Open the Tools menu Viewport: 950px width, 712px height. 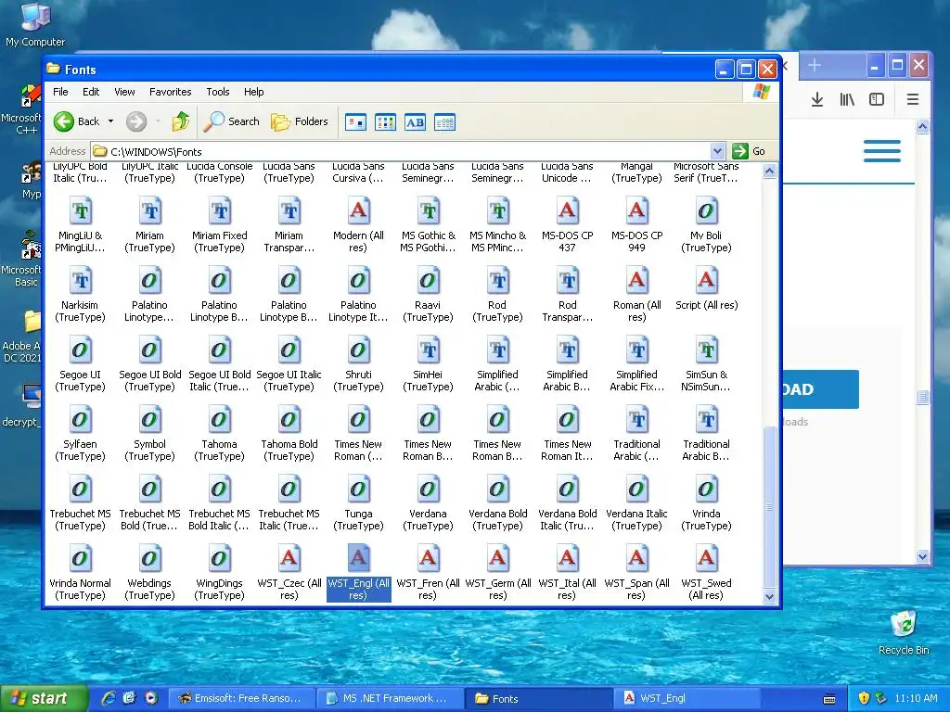[217, 92]
